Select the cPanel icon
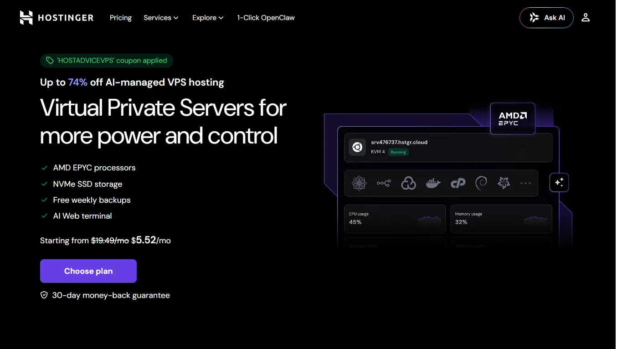Screen dimensions: 617x349 458,183
